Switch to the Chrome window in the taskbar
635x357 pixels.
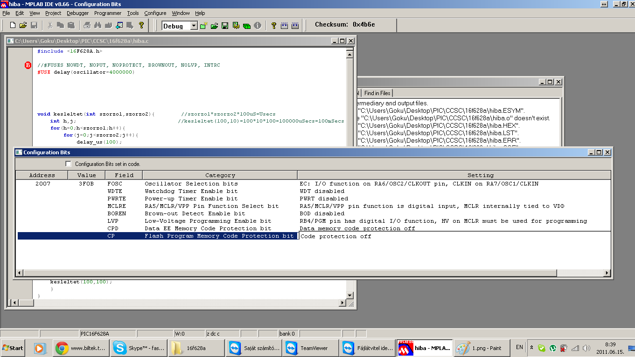pos(81,348)
